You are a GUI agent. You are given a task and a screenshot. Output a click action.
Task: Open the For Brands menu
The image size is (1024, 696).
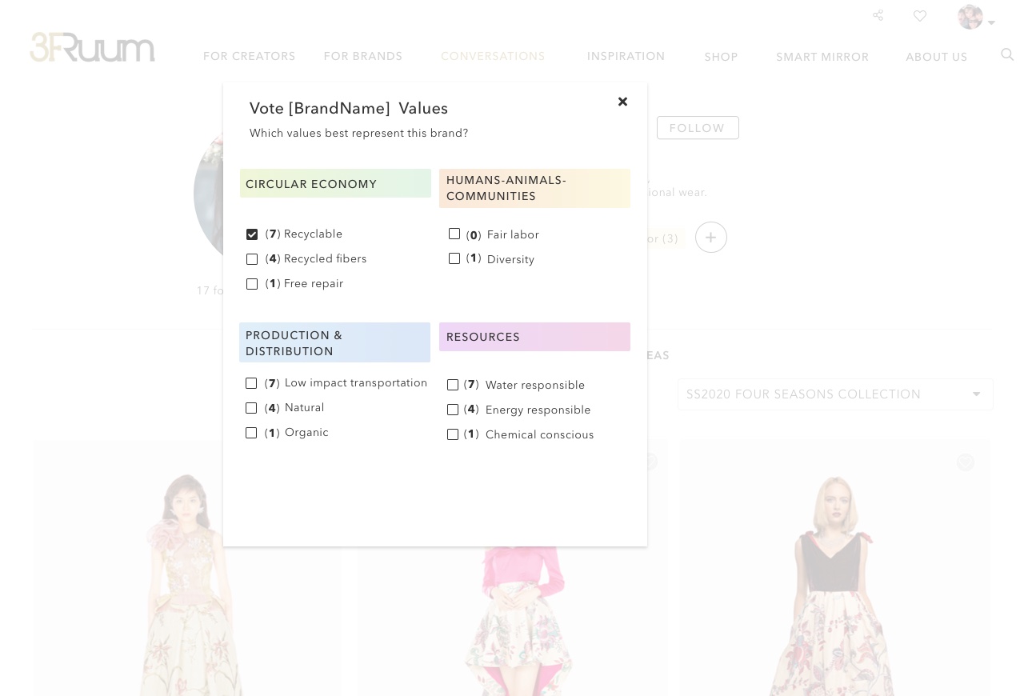click(x=363, y=56)
